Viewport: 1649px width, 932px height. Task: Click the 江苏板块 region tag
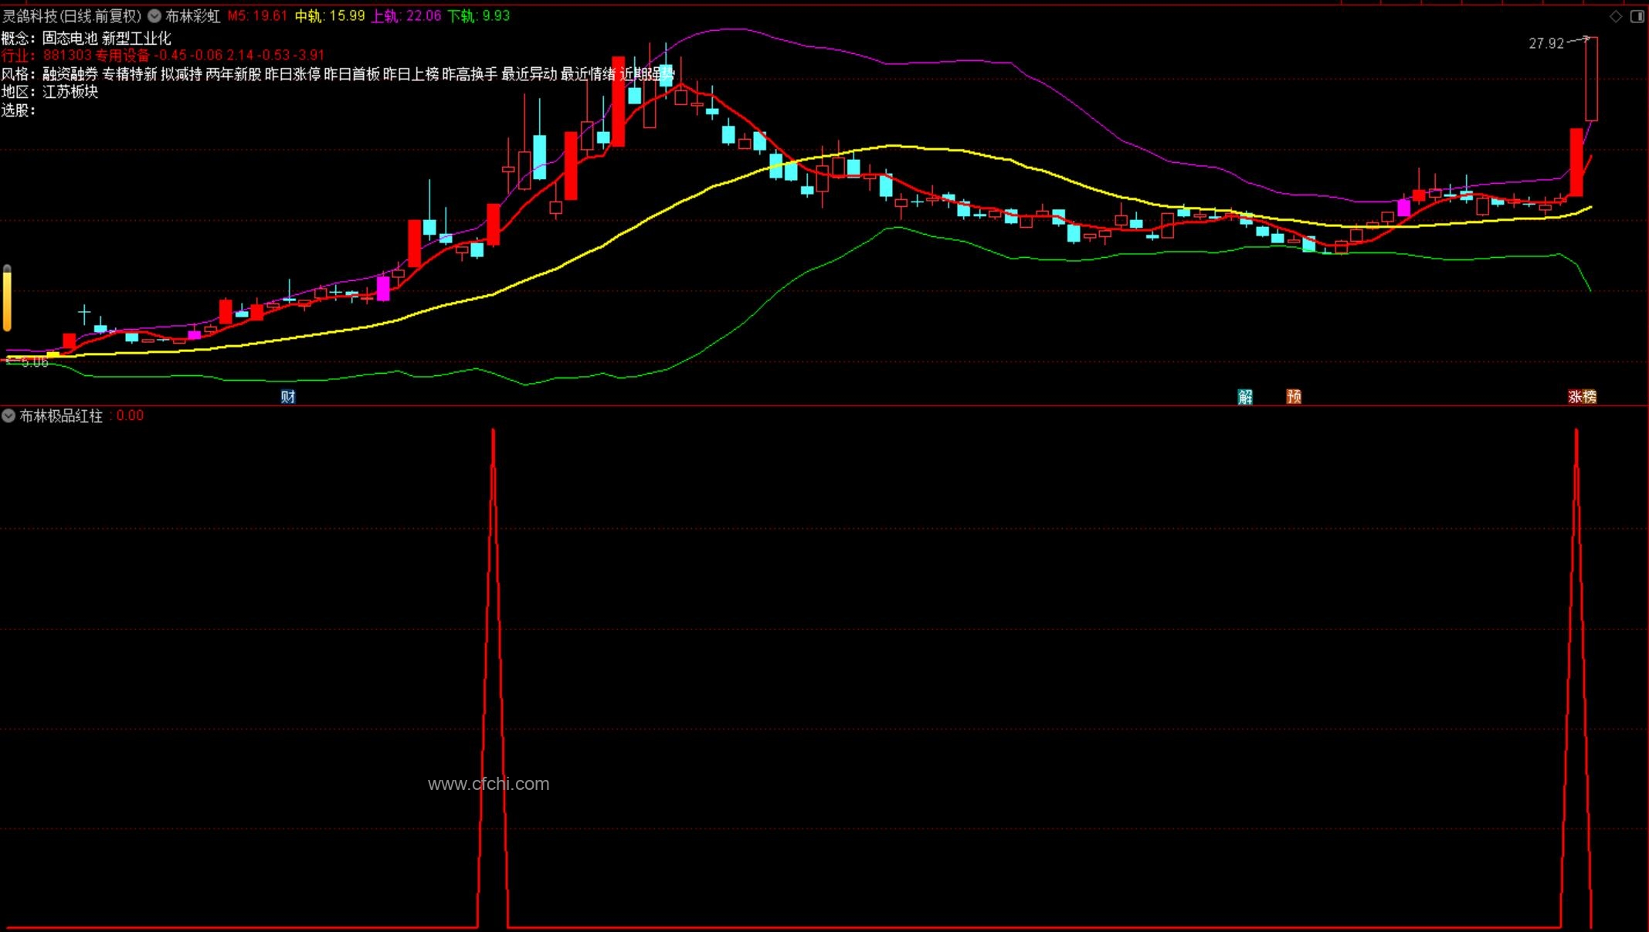pyautogui.click(x=70, y=92)
